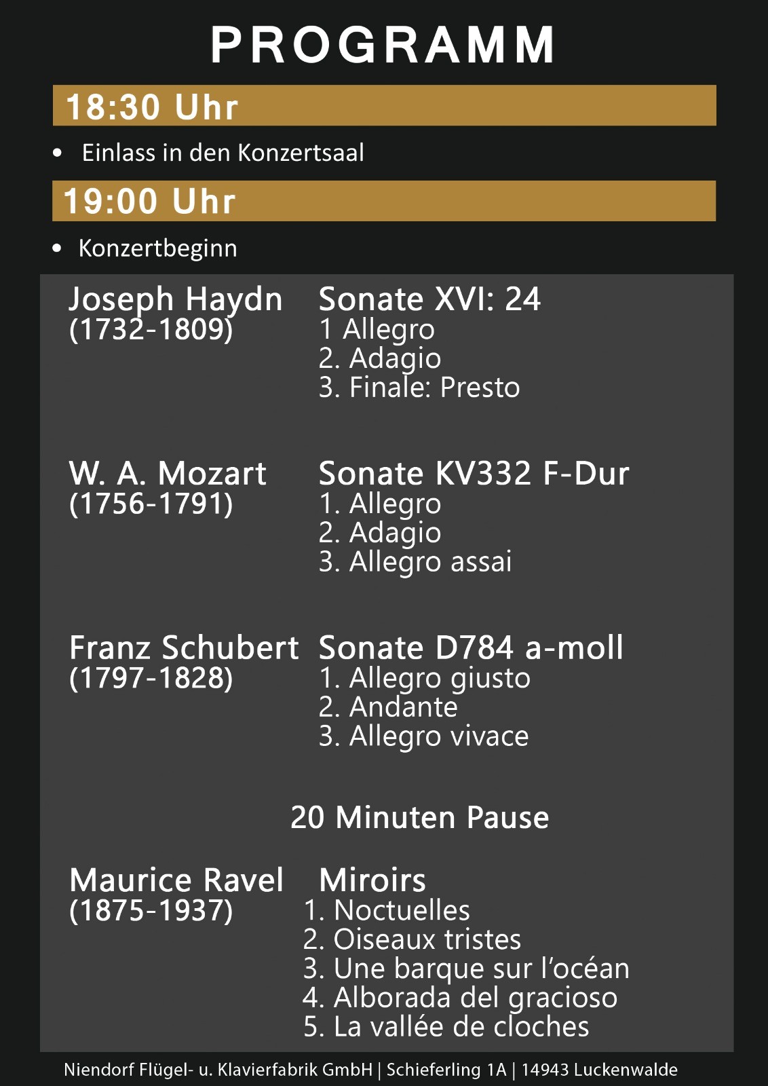Image resolution: width=768 pixels, height=1086 pixels.
Task: Select the Sonate KV332 F-Dur title
Action: 474,473
